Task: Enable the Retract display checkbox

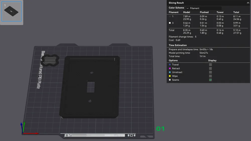Action: tap(210, 68)
